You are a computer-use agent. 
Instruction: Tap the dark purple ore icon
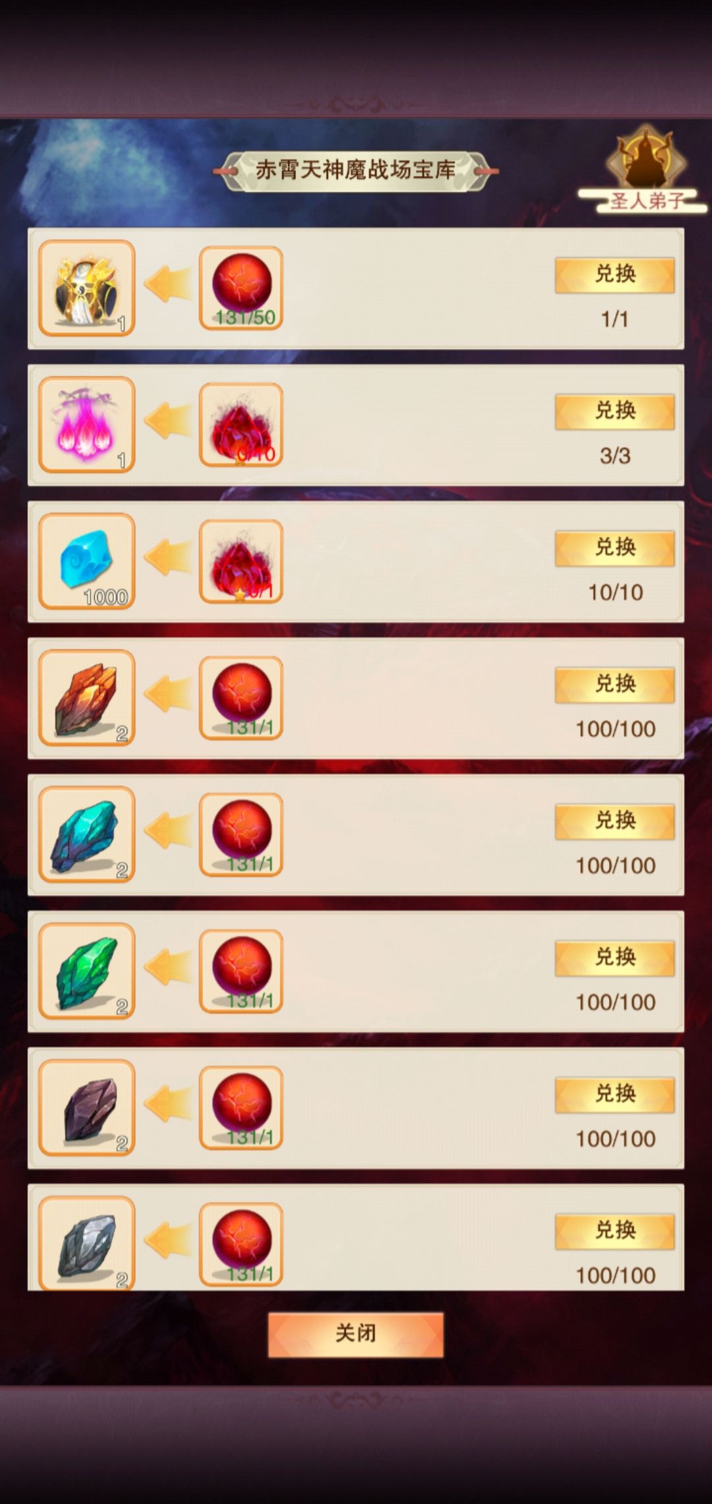click(x=87, y=1108)
